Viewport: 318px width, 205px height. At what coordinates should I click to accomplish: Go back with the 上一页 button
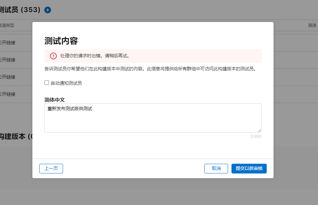pyautogui.click(x=51, y=169)
